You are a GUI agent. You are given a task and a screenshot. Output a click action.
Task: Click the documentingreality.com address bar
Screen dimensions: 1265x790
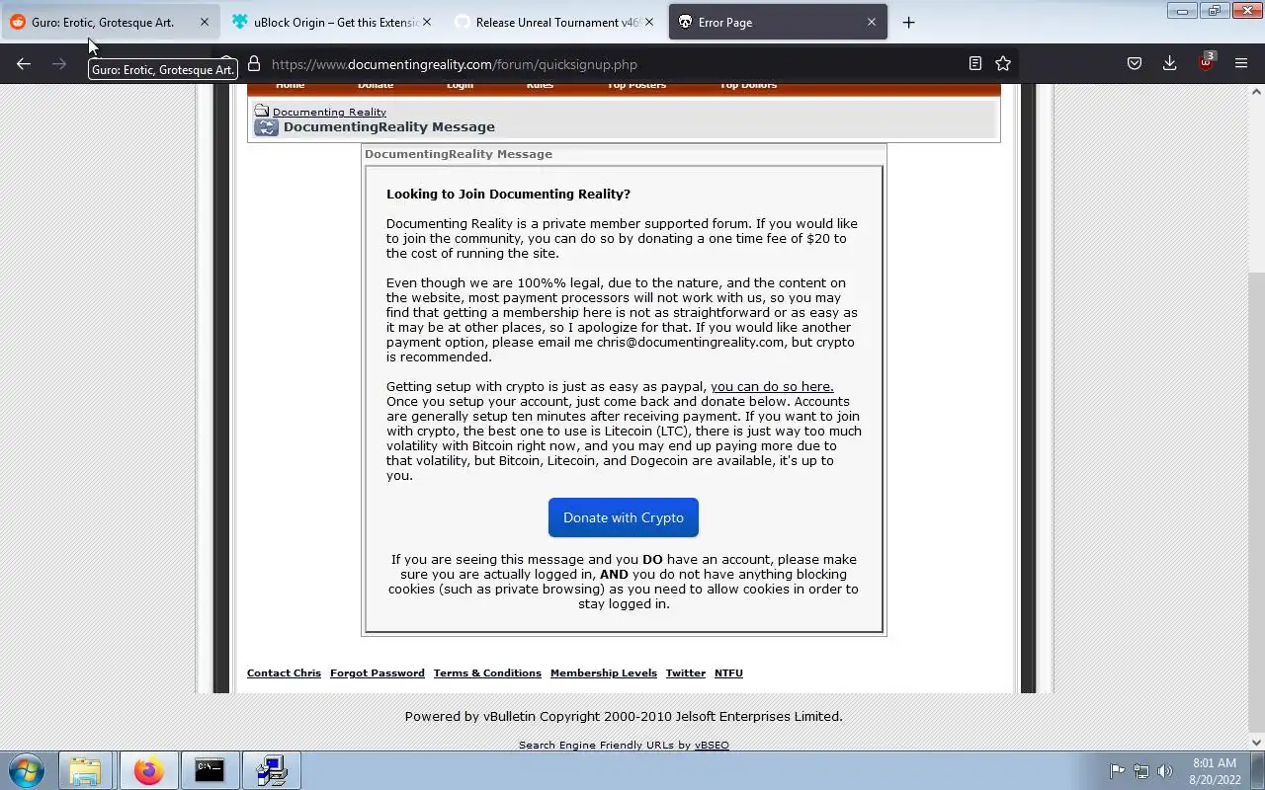point(613,64)
